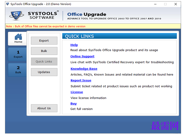This screenshot has height=135, width=184.
Task: Click the disabled maximize window button
Action: [165, 4]
